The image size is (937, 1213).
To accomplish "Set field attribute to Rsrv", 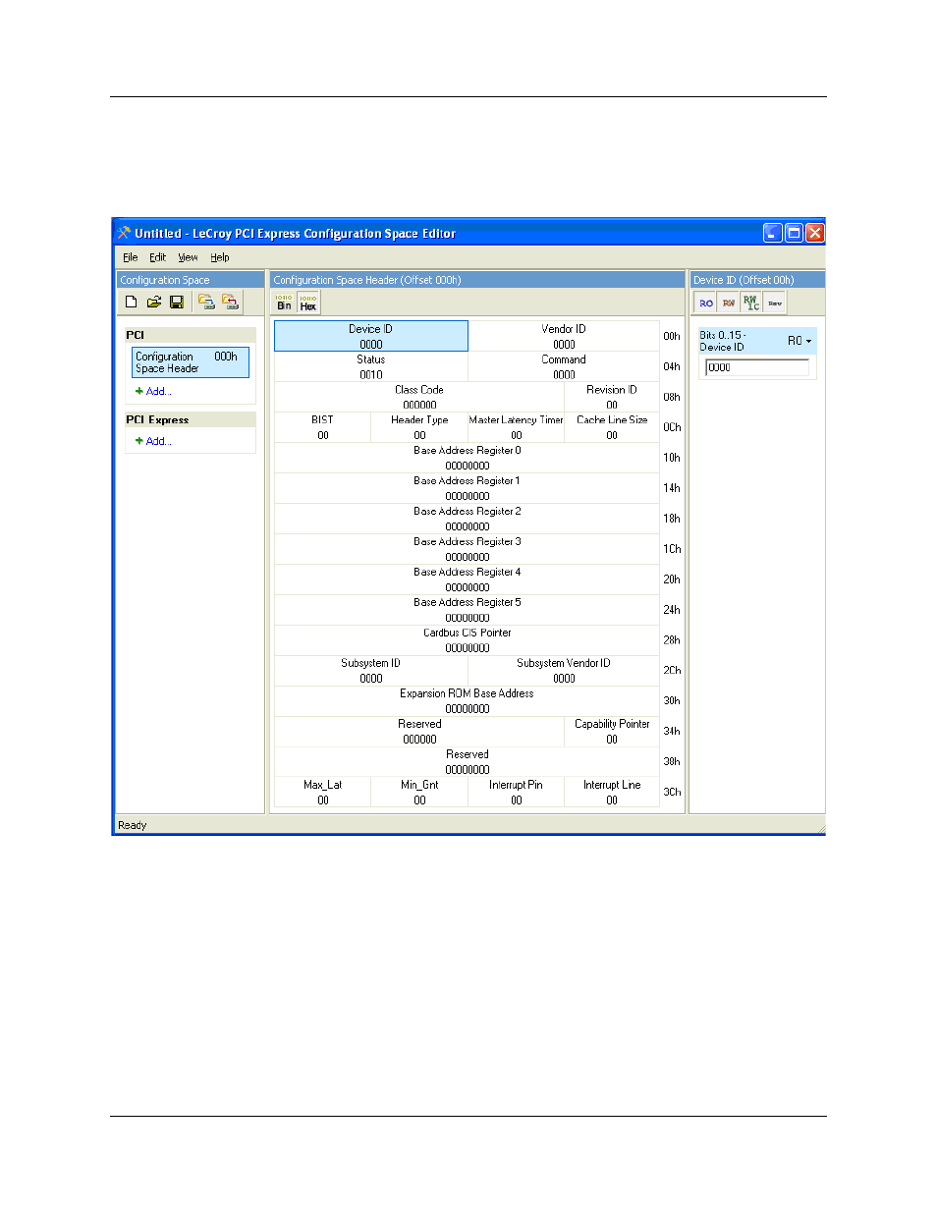I will tap(775, 303).
